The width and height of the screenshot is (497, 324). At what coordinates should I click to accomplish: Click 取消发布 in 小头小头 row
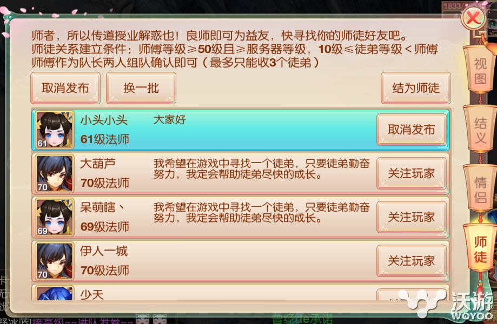412,130
